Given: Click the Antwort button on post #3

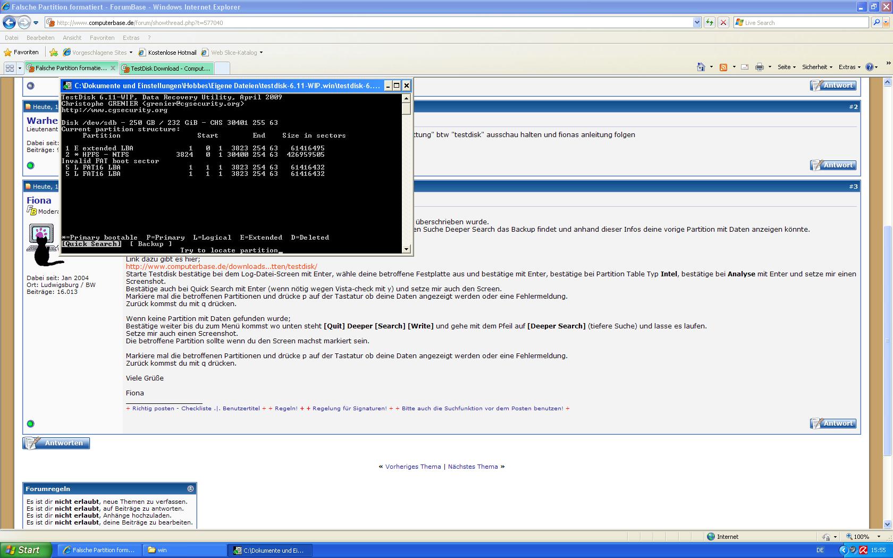Looking at the screenshot, I should (833, 424).
